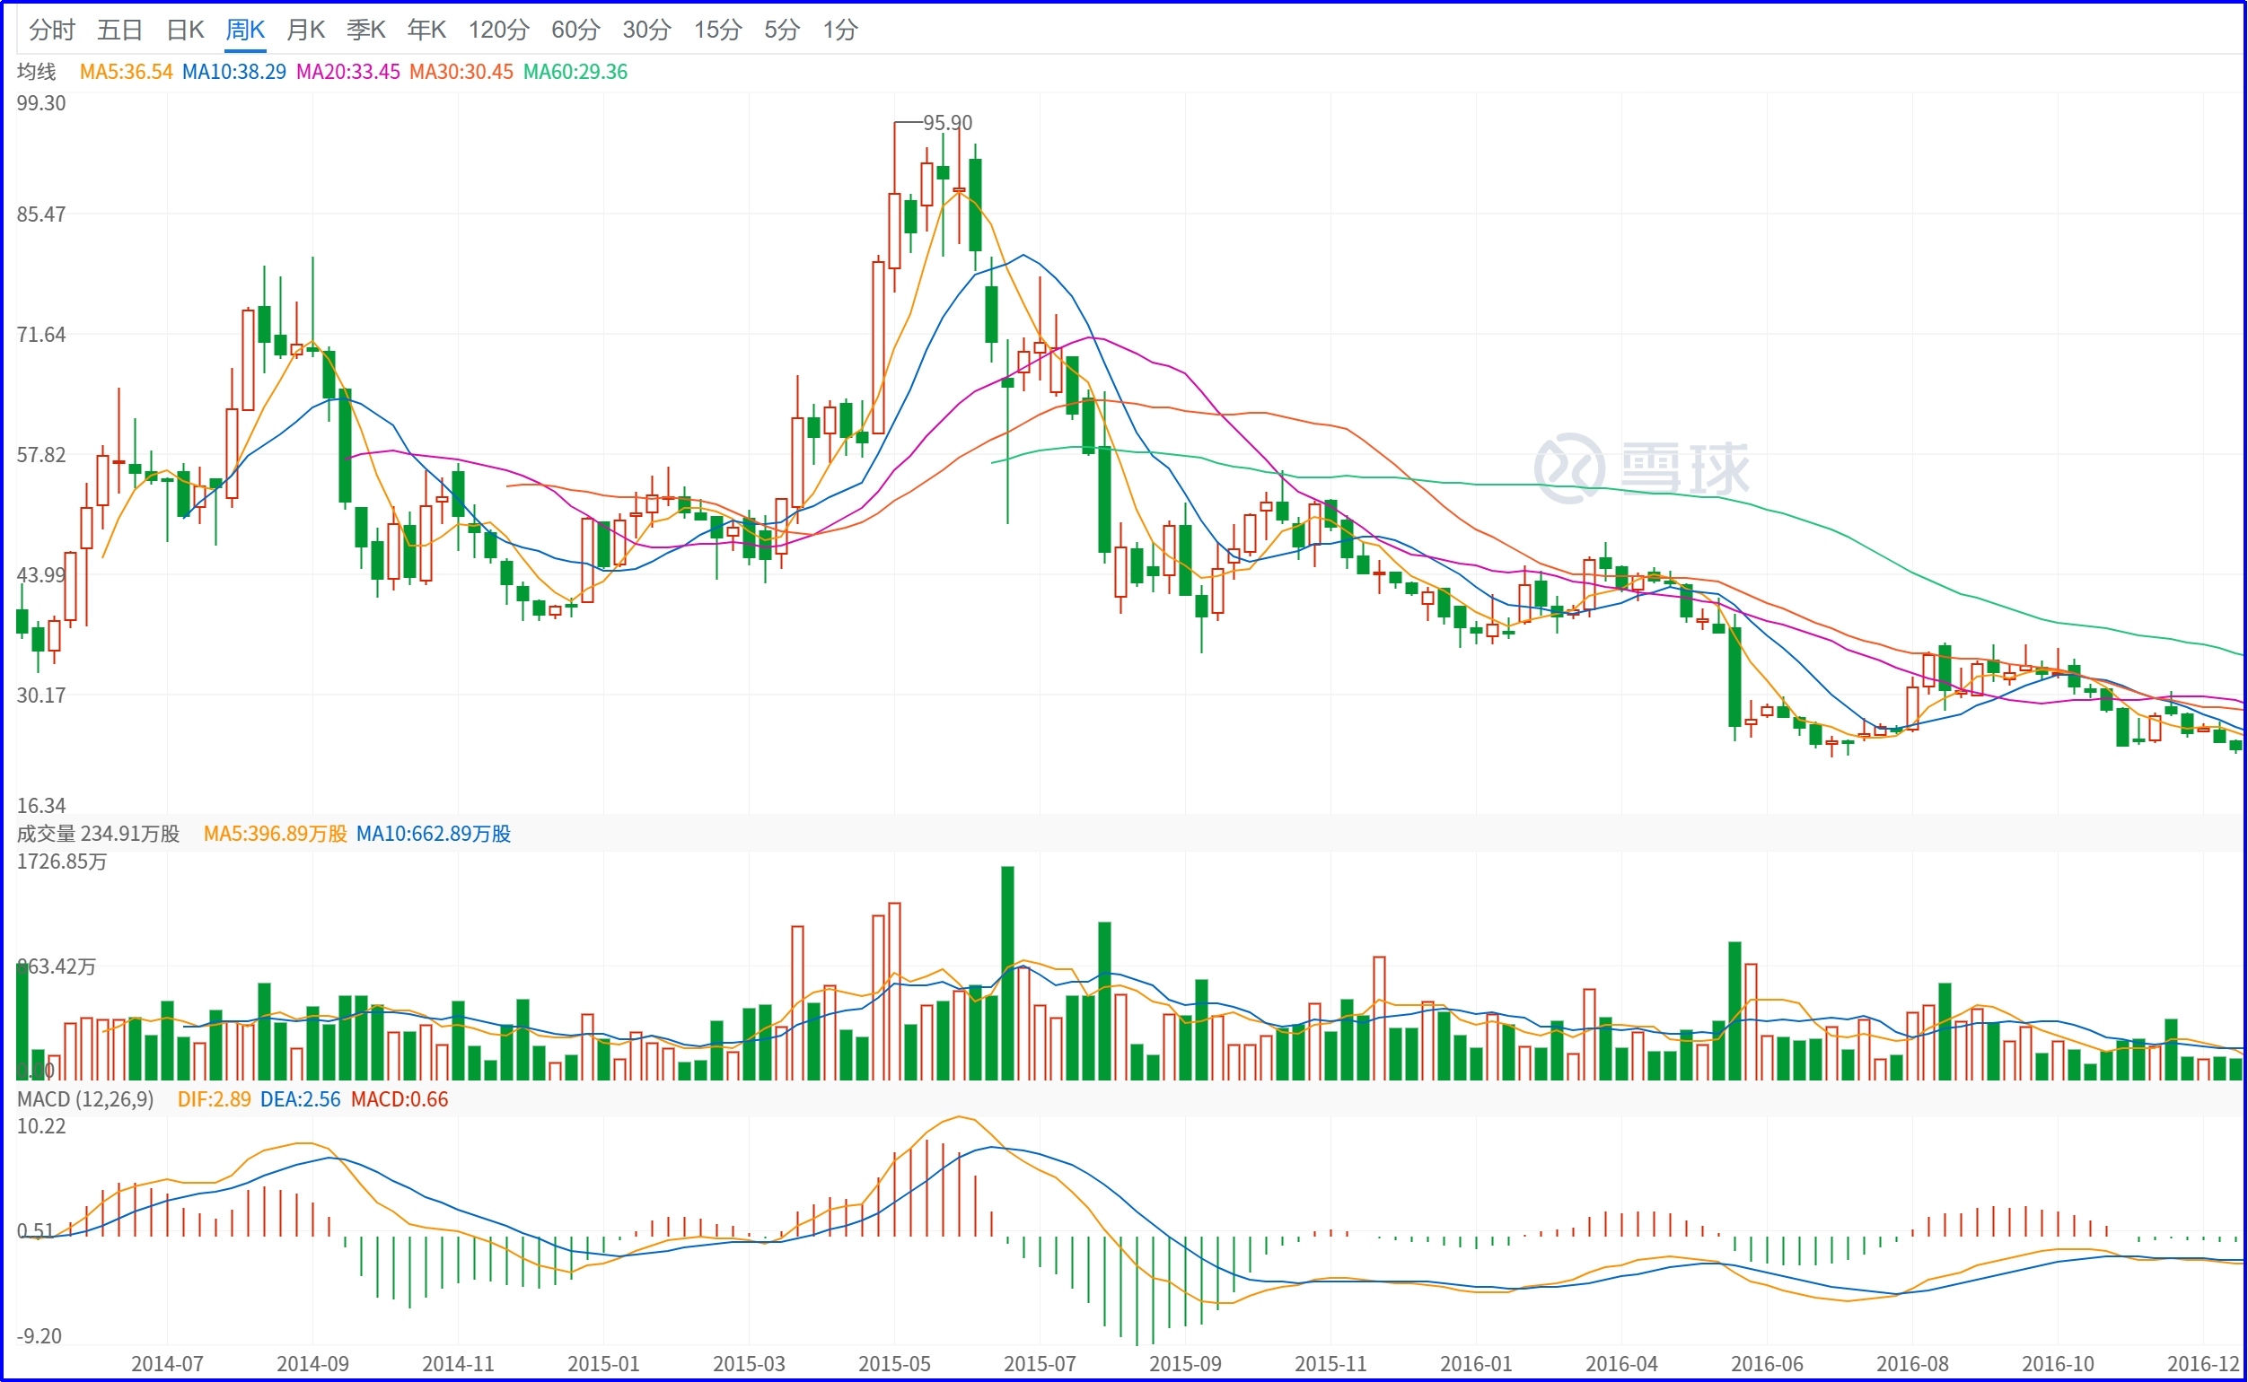
Task: Switch to the 30分 interval
Action: pyautogui.click(x=646, y=31)
